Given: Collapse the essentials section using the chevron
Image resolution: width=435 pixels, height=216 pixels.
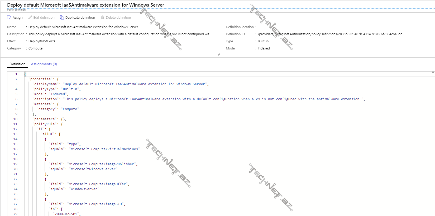Looking at the screenshot, I should tap(219, 54).
